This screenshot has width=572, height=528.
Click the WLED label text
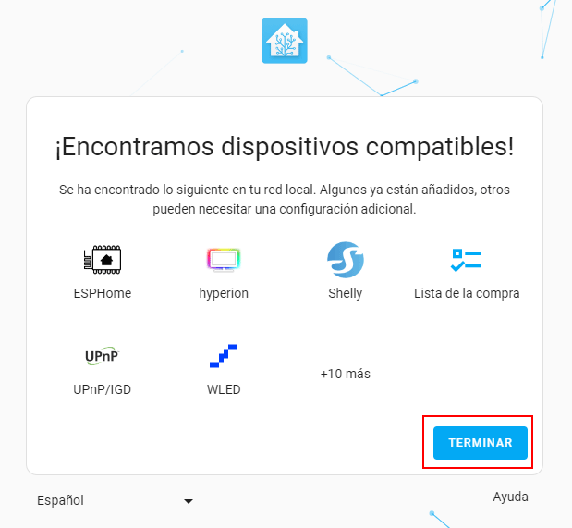click(224, 389)
